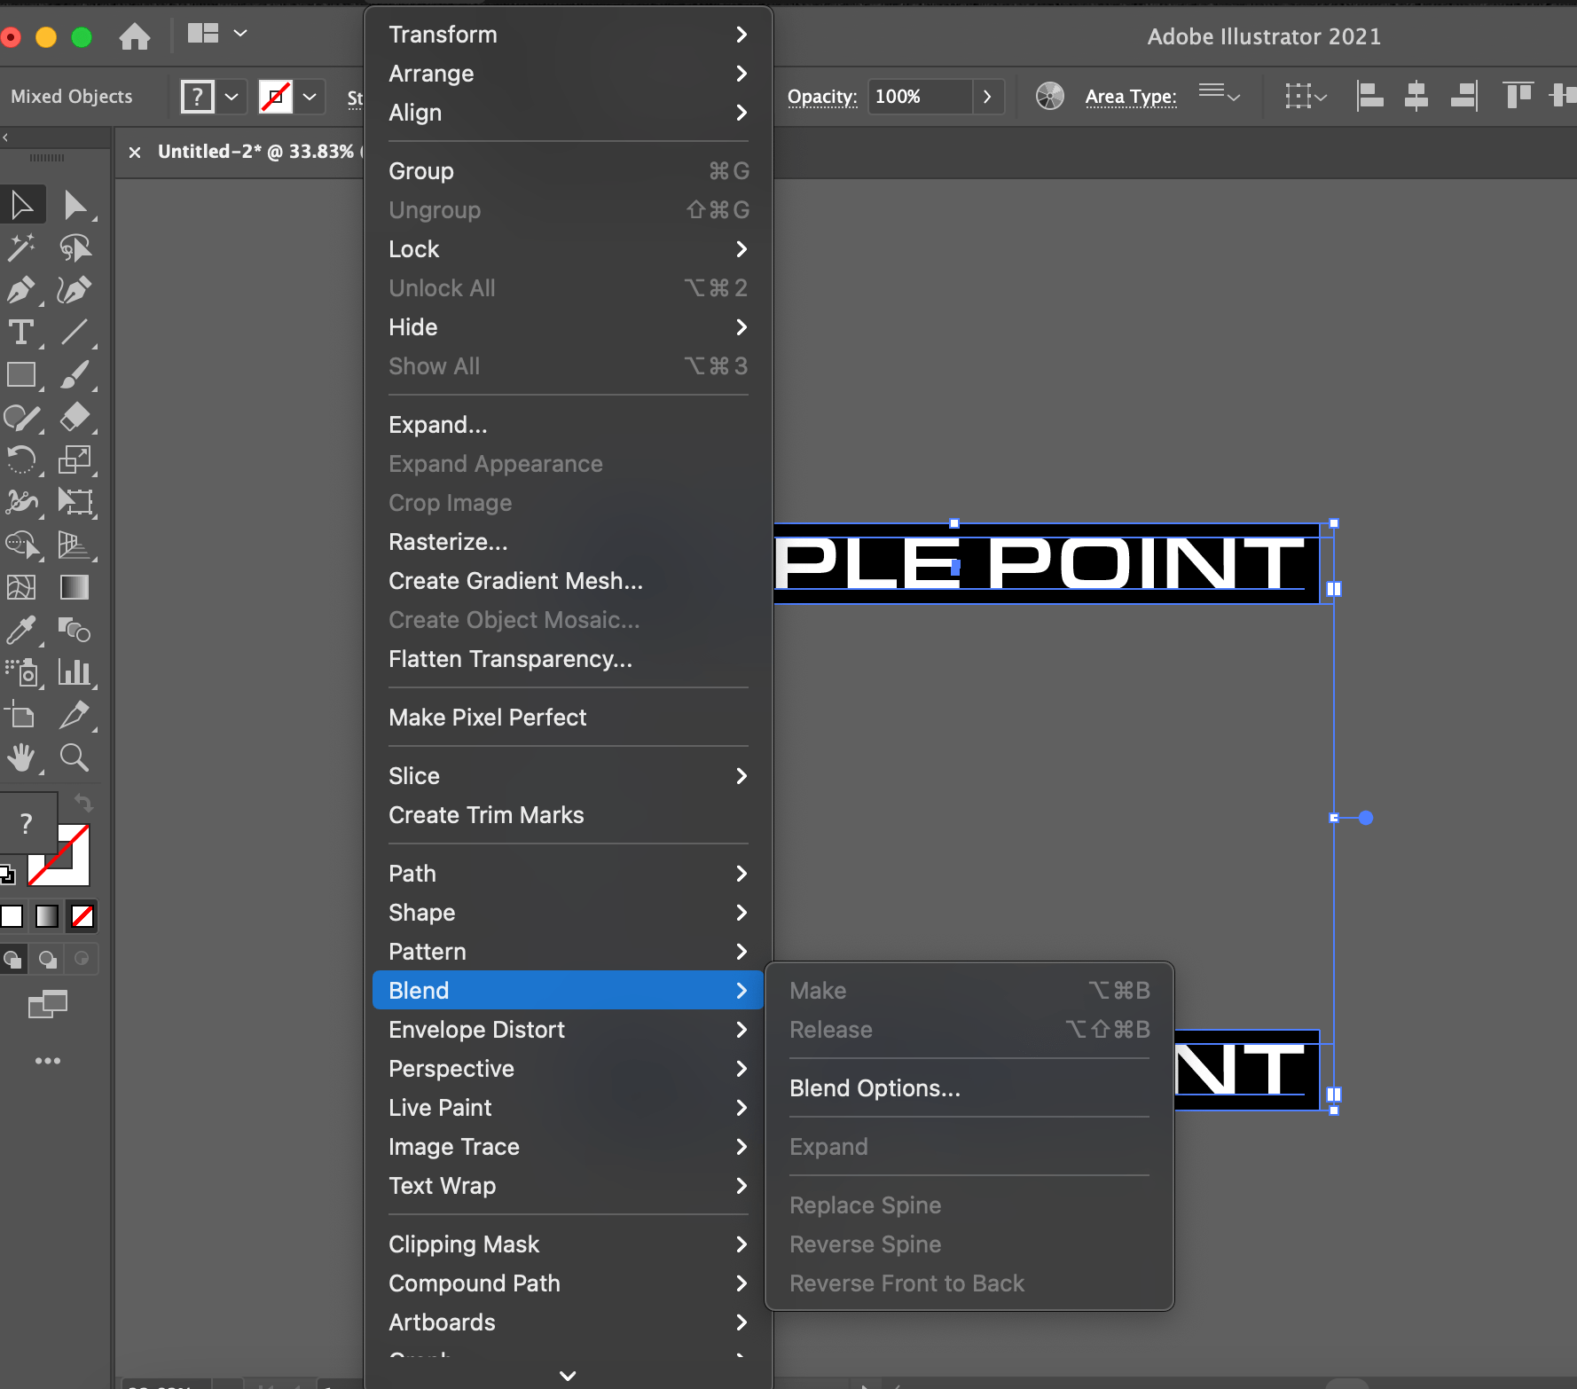Expand the stroke style dropdown next to Mixed Objects
The height and width of the screenshot is (1389, 1577).
tap(310, 96)
